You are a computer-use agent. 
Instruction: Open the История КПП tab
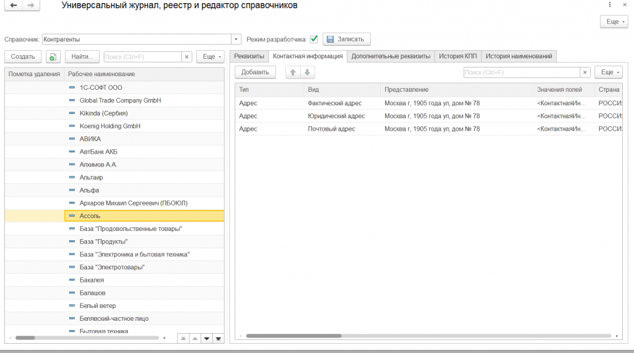[458, 56]
